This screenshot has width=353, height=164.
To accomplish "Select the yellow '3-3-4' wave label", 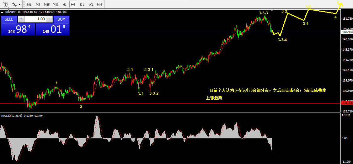I will point(282,40).
